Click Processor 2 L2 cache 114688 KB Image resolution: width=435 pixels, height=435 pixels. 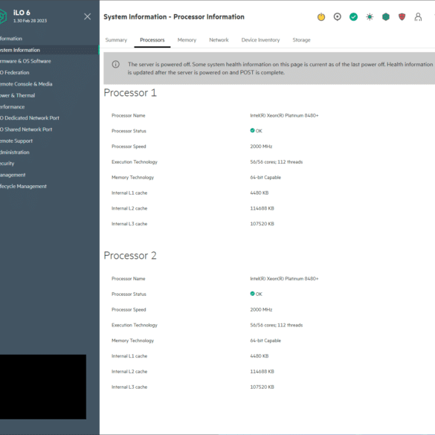click(262, 372)
